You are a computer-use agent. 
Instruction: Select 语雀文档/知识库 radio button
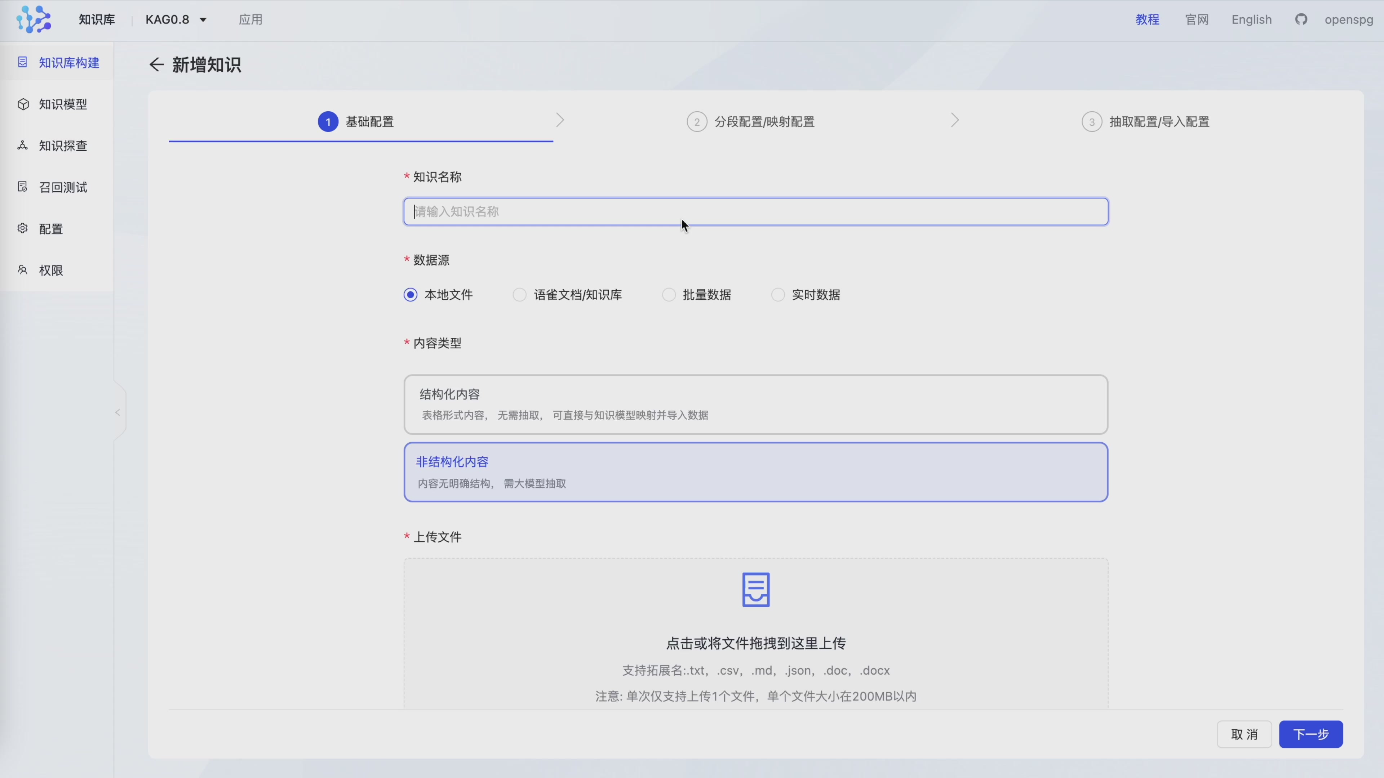pos(519,295)
